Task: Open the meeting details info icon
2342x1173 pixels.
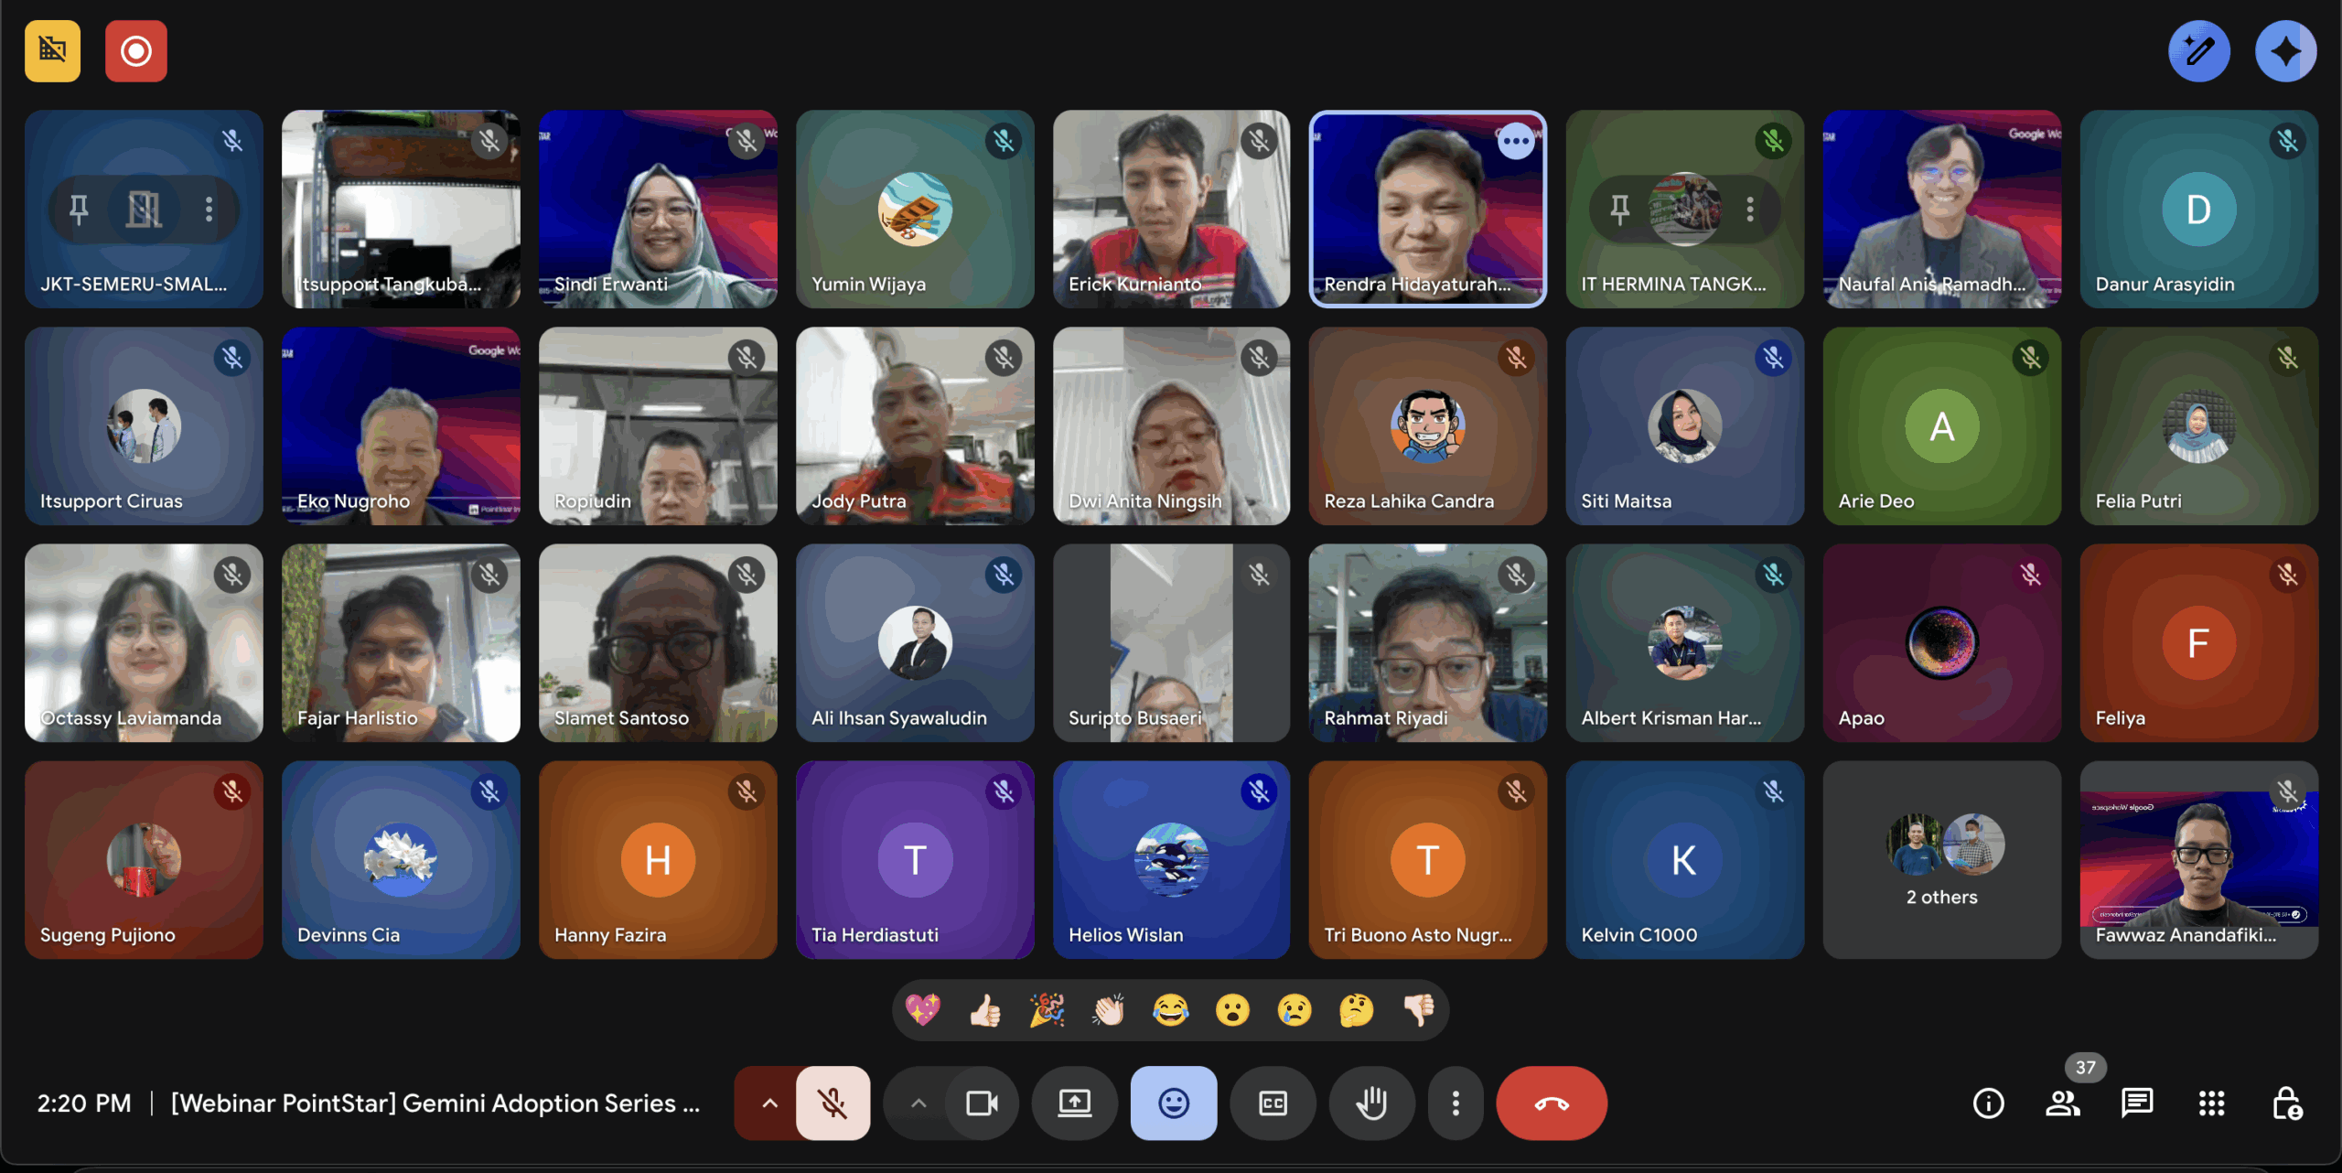Action: click(x=1988, y=1103)
